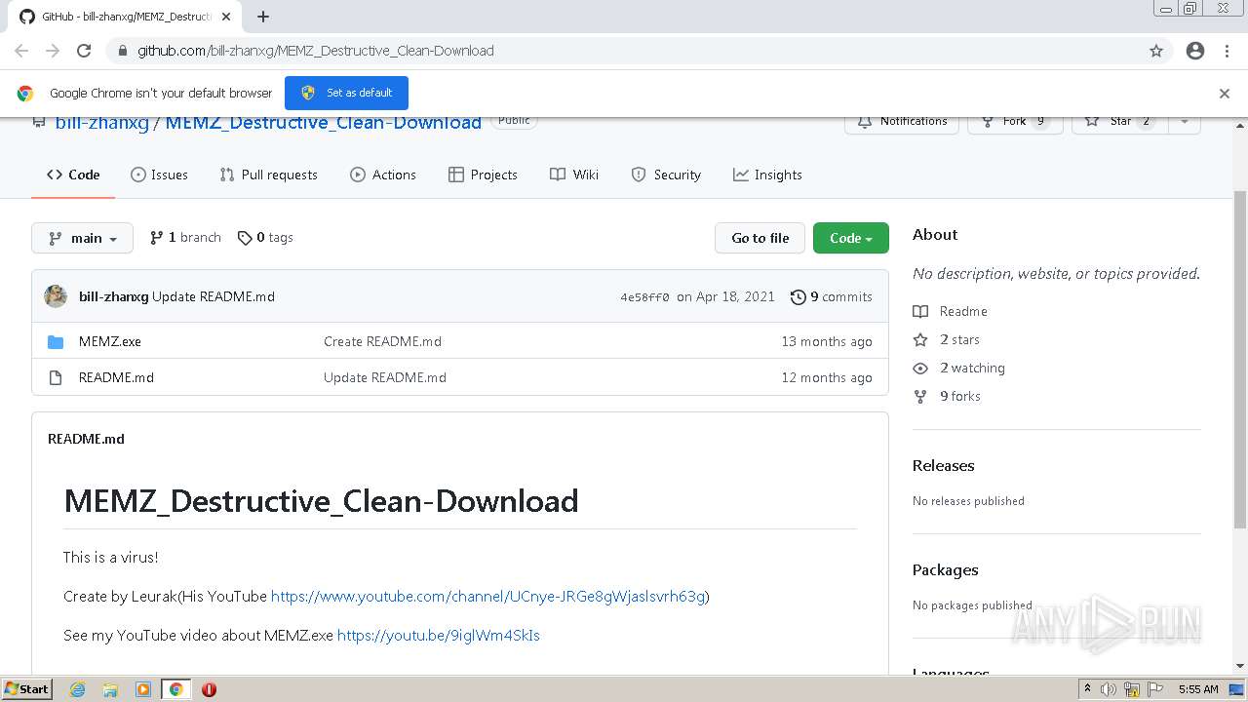Click the branch icon beside 1 branch
The width and height of the screenshot is (1248, 702).
tap(156, 238)
